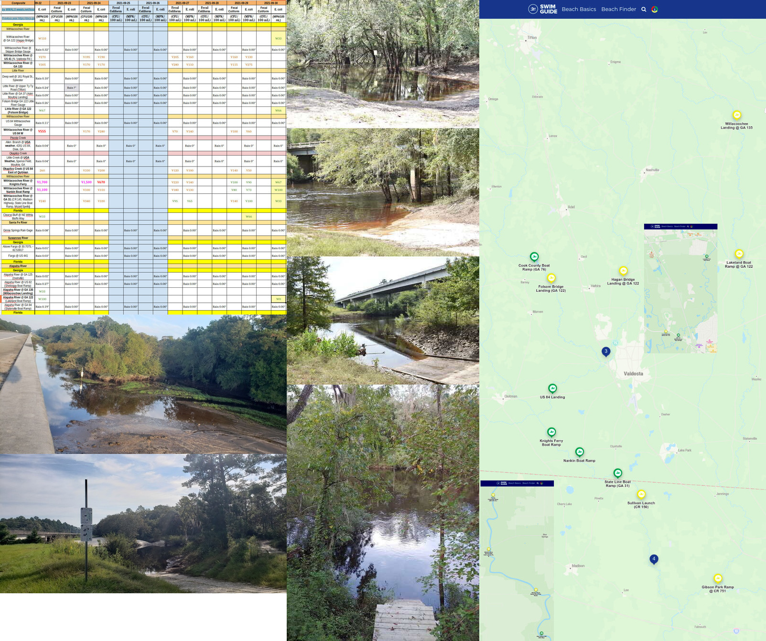The height and width of the screenshot is (641, 766).
Task: Click the 'Composite' header cell
Action: point(18,3)
